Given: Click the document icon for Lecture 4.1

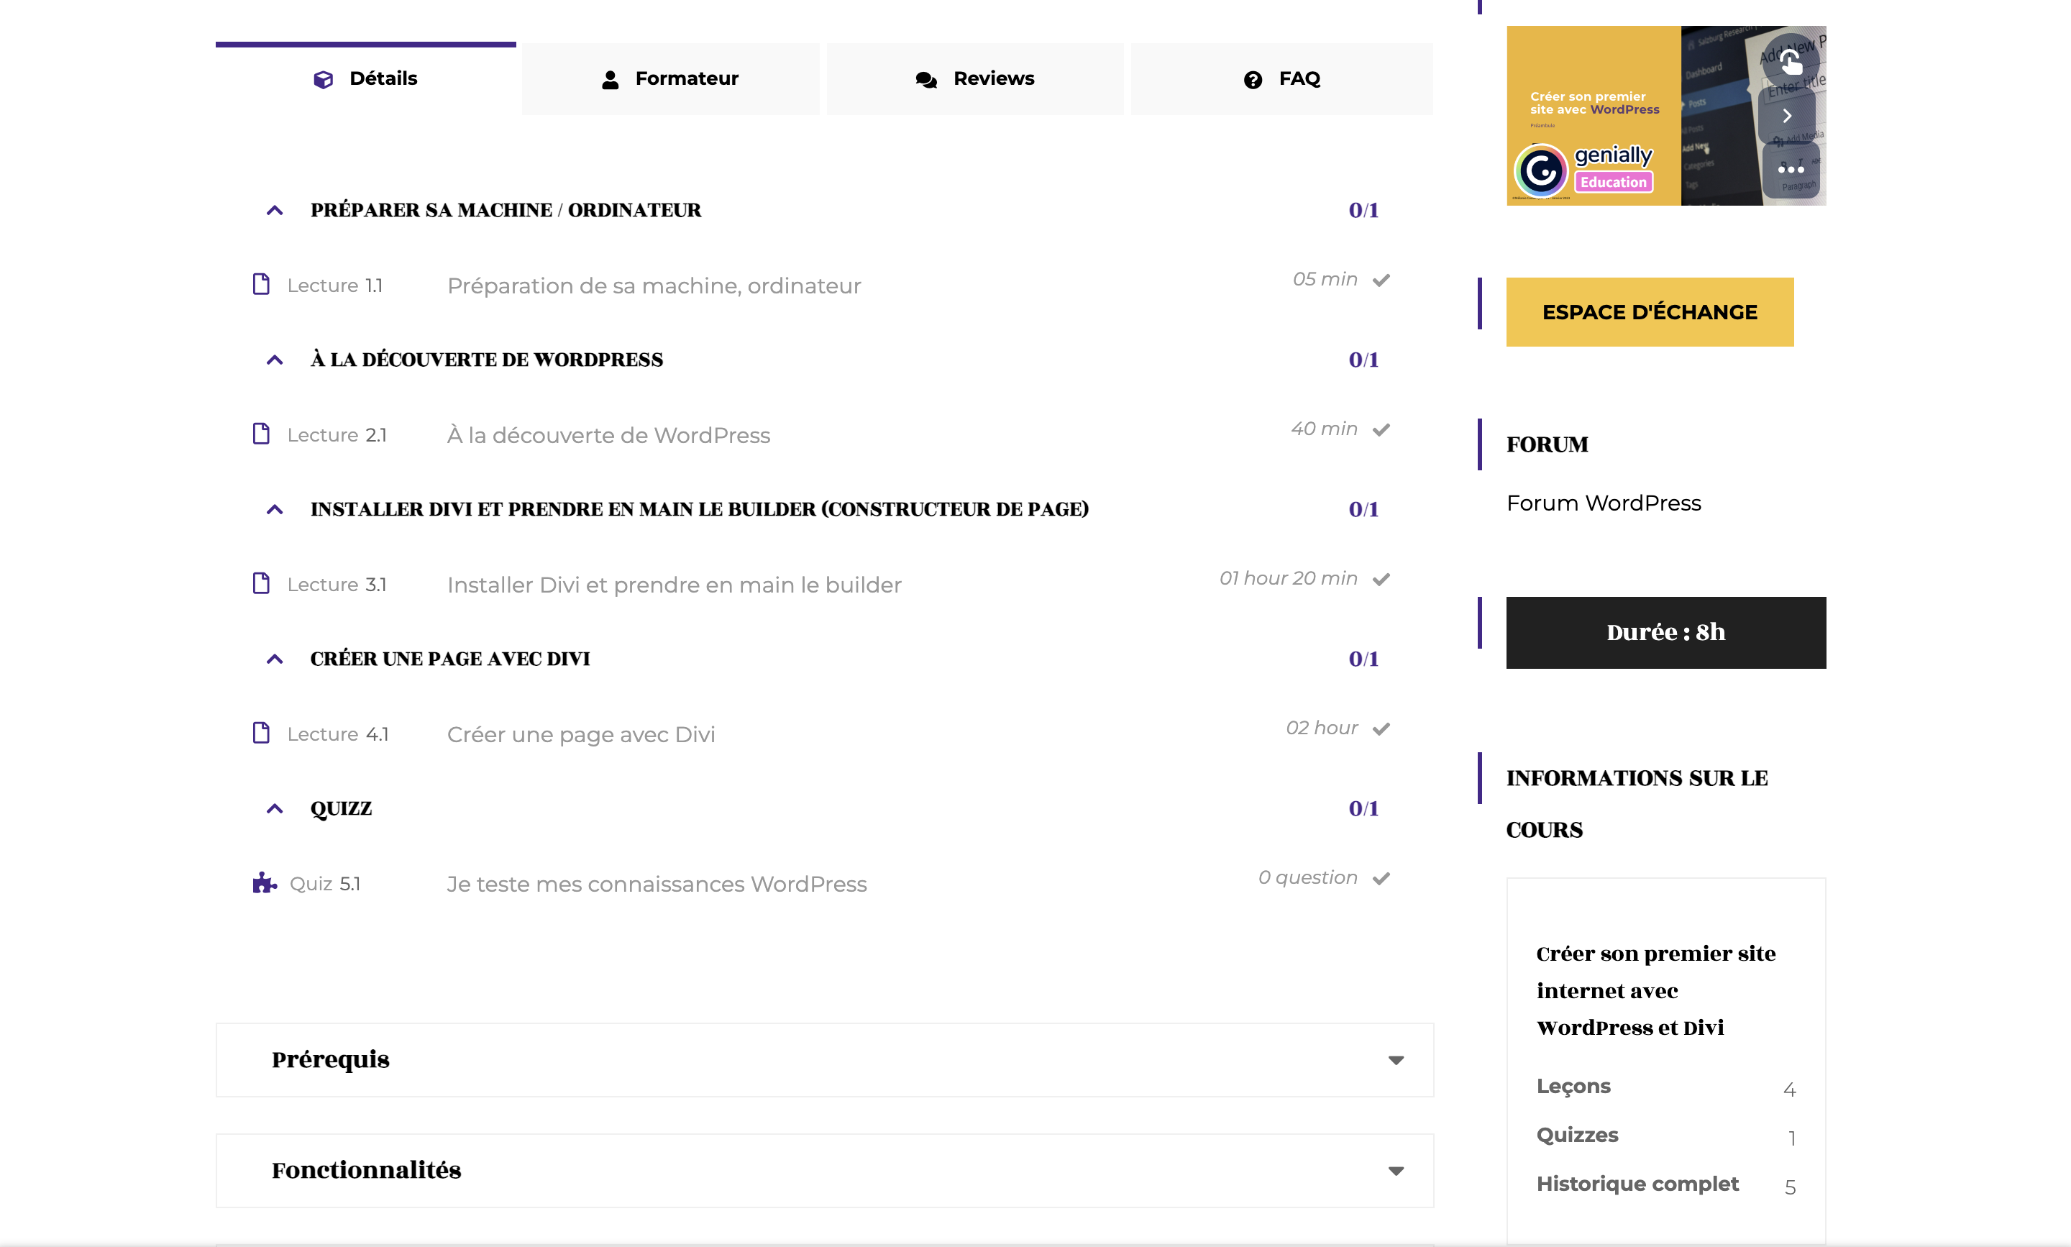Looking at the screenshot, I should click(x=261, y=733).
